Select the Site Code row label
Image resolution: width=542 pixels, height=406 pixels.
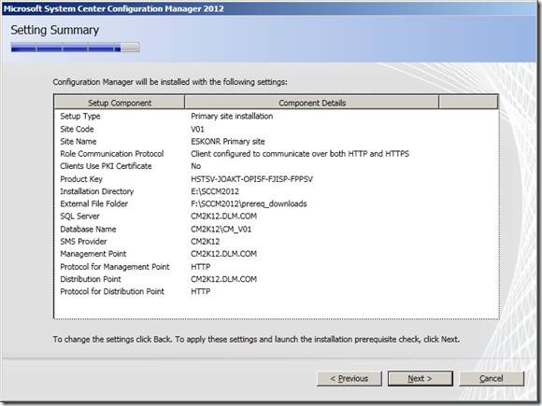tap(77, 129)
